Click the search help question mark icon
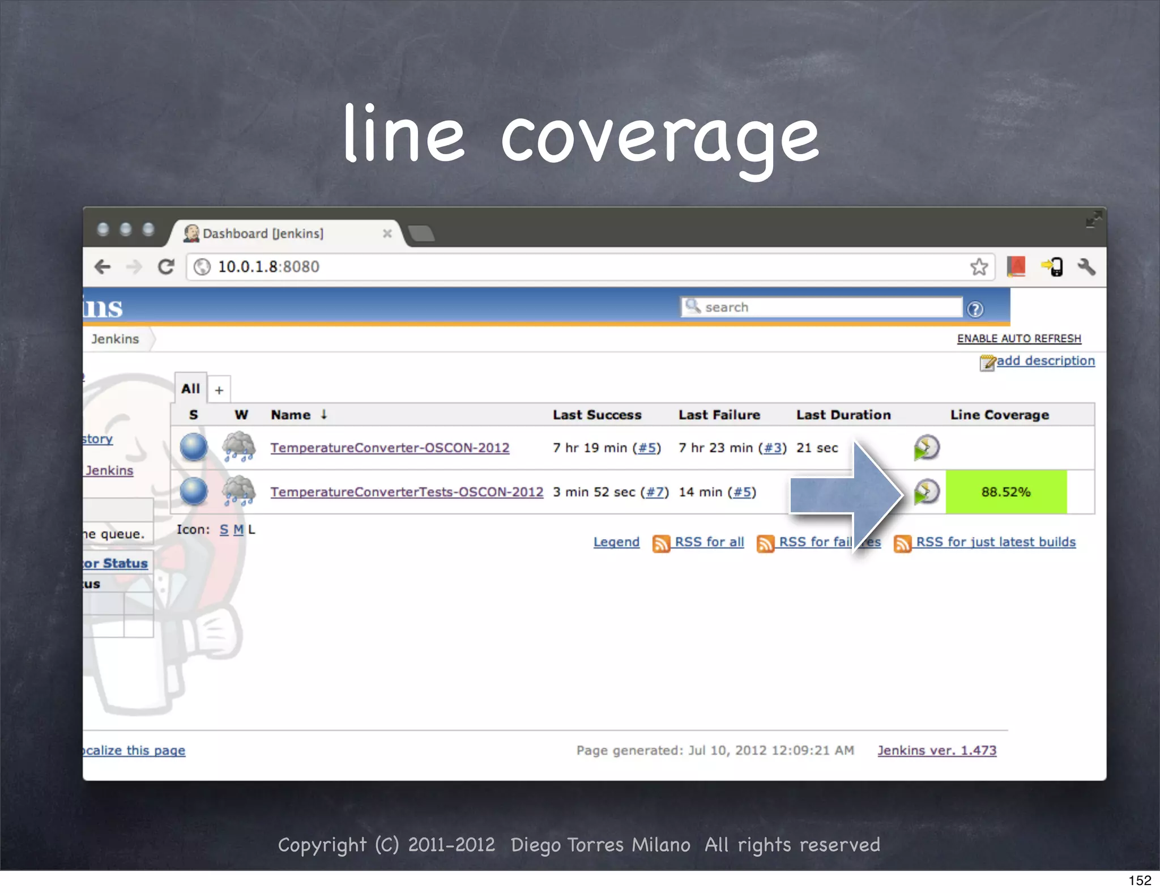The width and height of the screenshot is (1160, 893). [x=975, y=309]
